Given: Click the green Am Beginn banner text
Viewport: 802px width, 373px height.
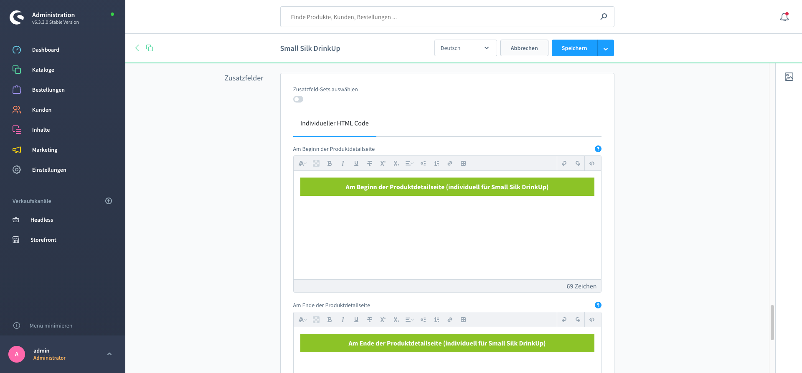Looking at the screenshot, I should (447, 187).
